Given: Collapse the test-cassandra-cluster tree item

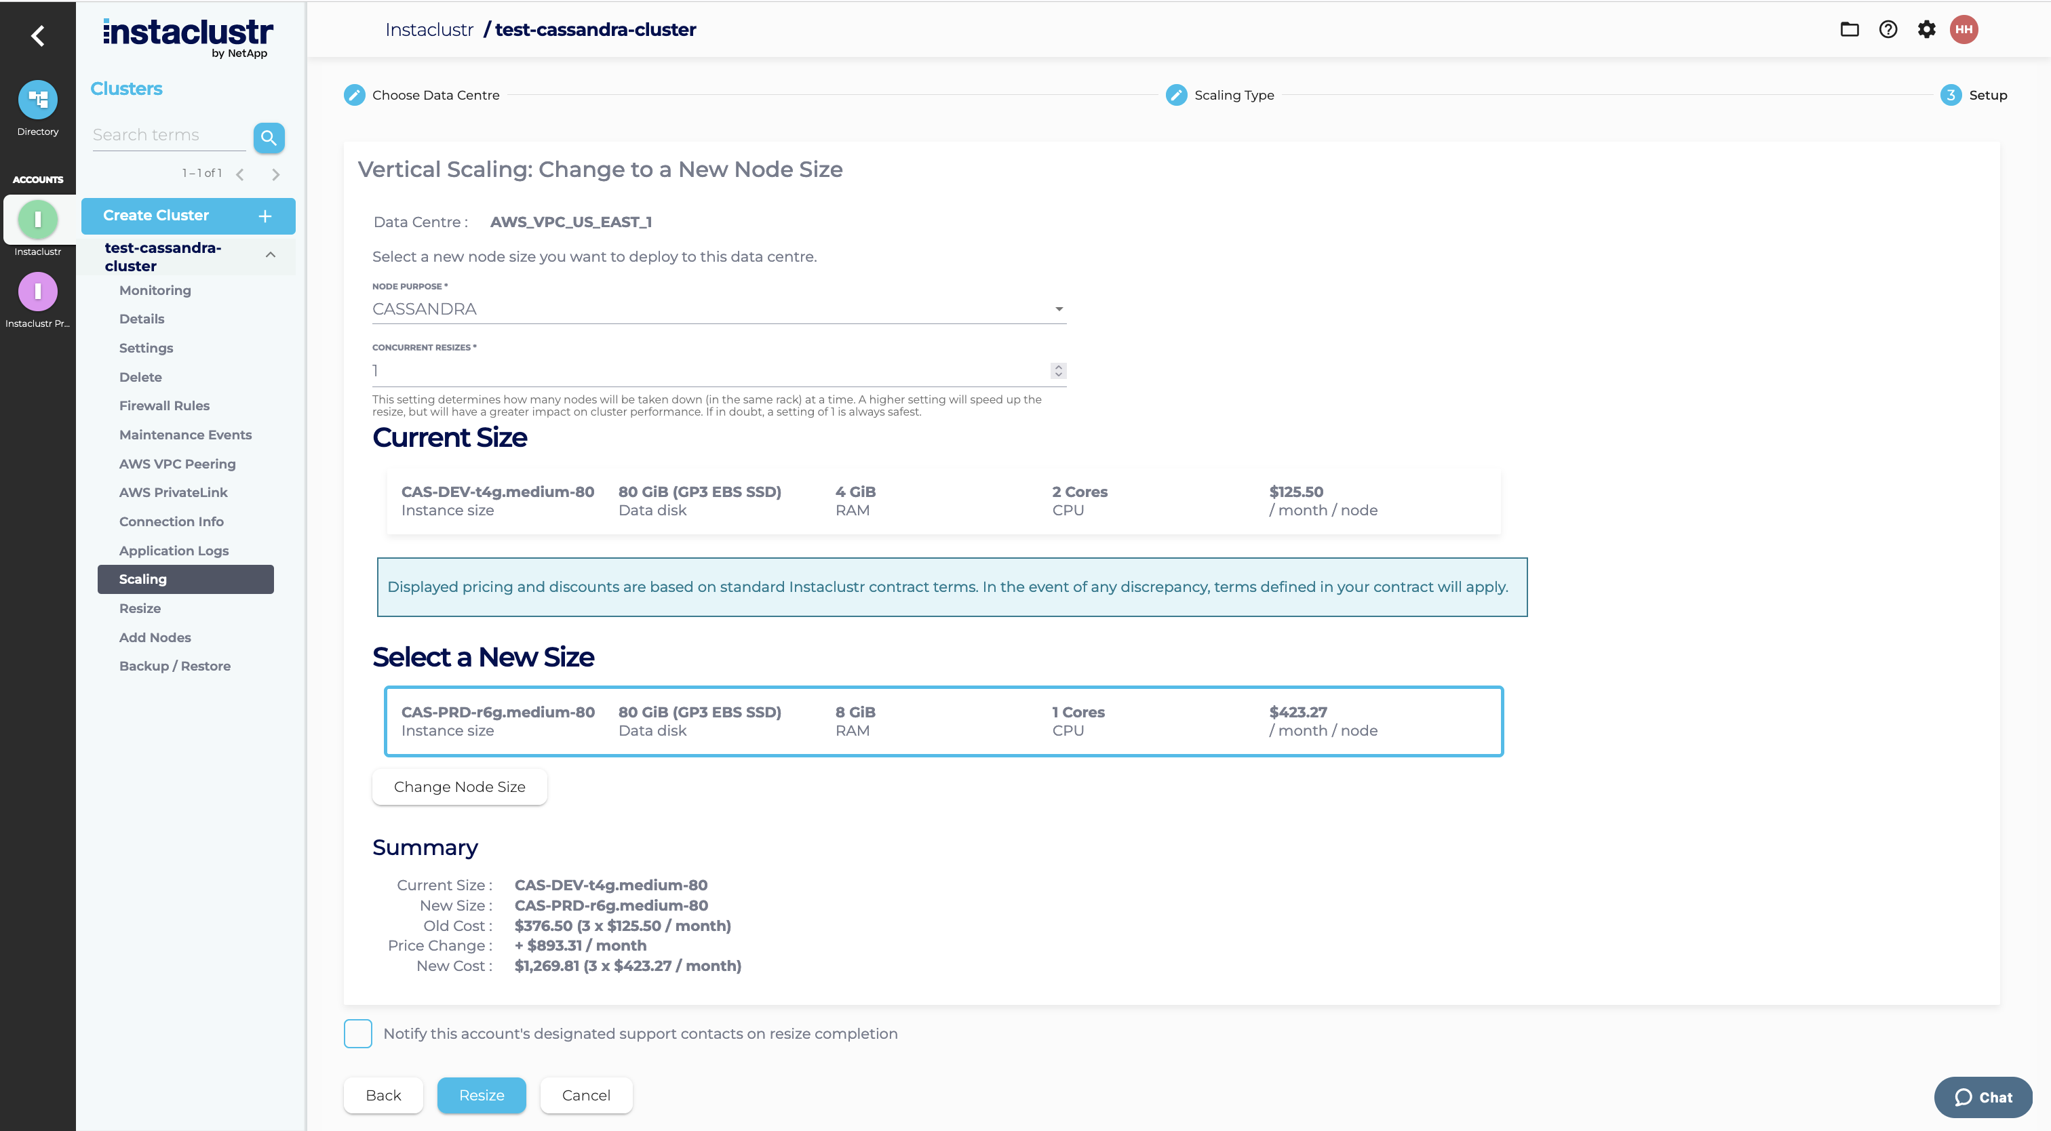Looking at the screenshot, I should click(x=271, y=255).
